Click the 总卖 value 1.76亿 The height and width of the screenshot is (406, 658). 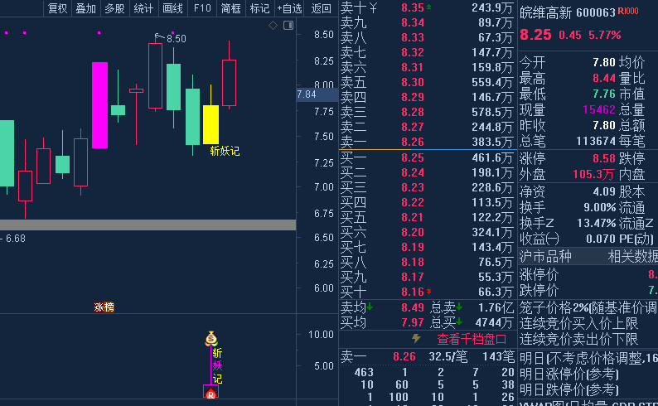tap(496, 307)
